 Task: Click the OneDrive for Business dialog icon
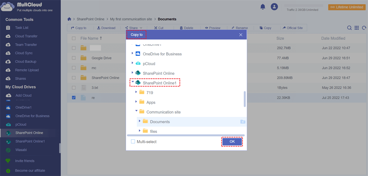click(x=138, y=54)
